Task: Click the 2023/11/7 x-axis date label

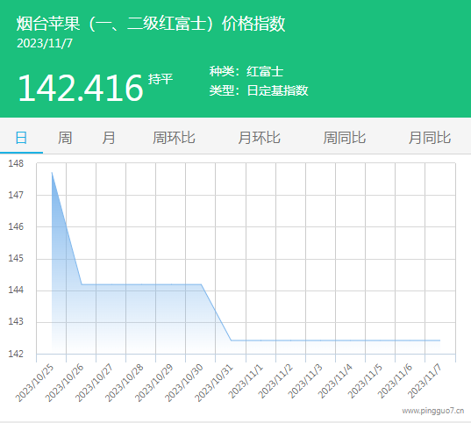Action: 425,381
